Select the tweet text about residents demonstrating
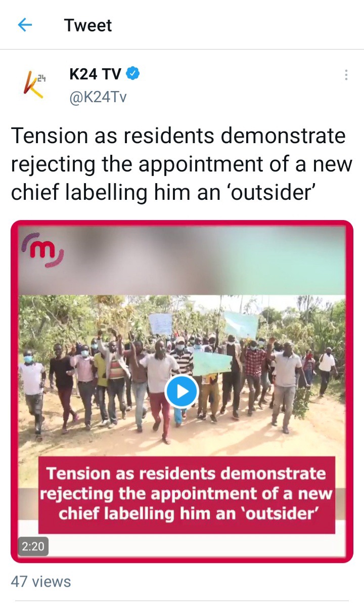The height and width of the screenshot is (607, 364). (181, 164)
